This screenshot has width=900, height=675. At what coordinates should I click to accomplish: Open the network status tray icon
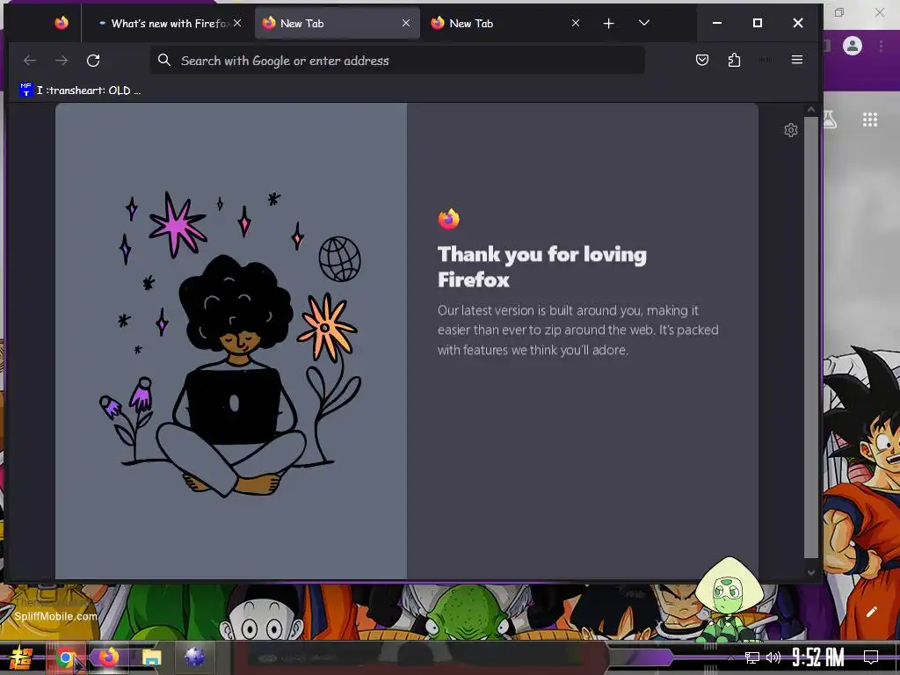tap(751, 657)
